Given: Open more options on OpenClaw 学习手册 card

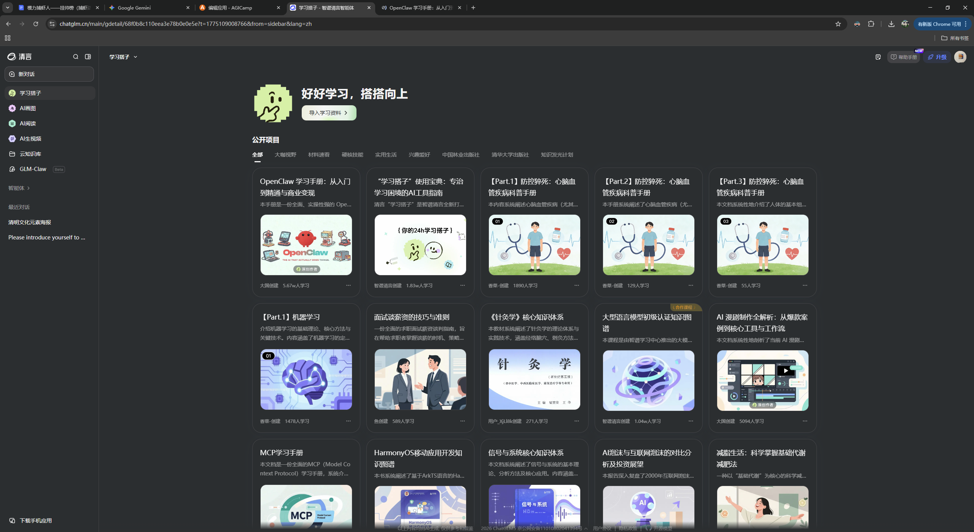Looking at the screenshot, I should (x=349, y=285).
